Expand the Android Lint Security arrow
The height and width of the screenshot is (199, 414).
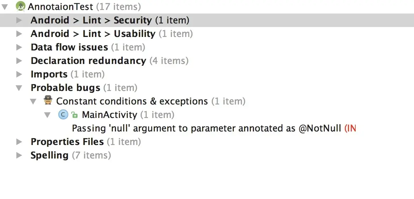click(19, 20)
